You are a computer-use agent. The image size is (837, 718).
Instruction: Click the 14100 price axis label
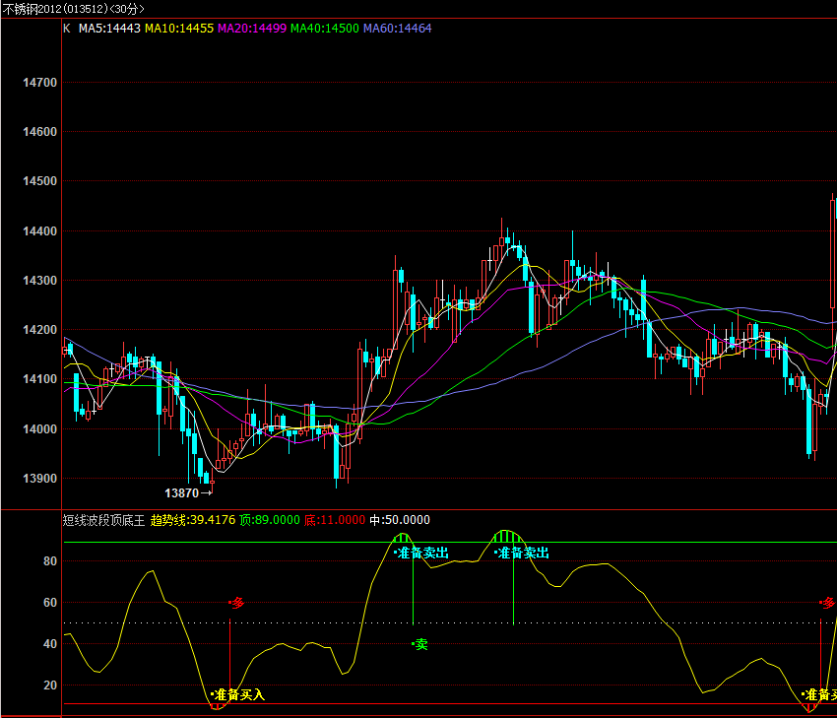[x=39, y=379]
